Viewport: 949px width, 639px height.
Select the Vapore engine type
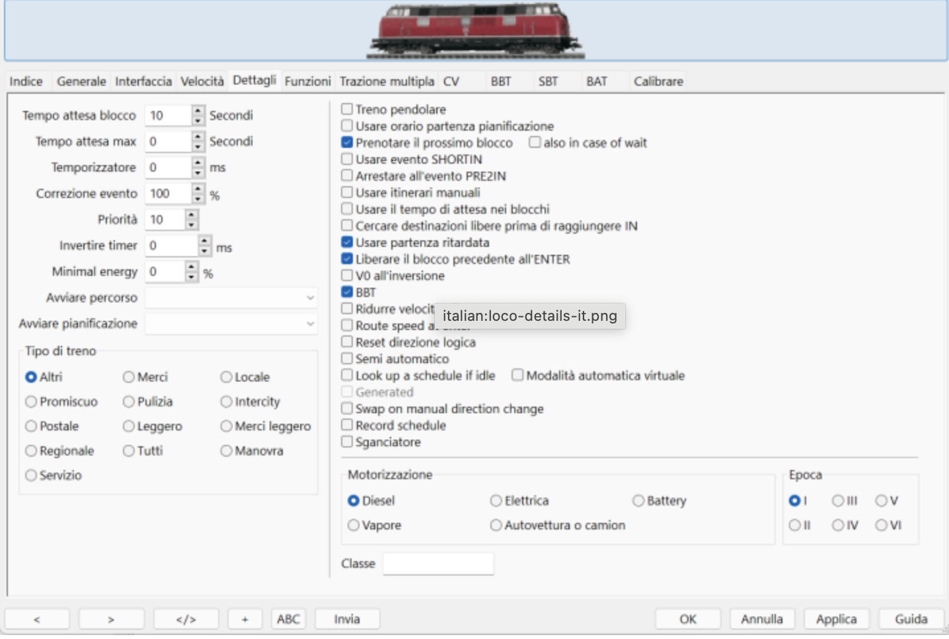point(354,525)
